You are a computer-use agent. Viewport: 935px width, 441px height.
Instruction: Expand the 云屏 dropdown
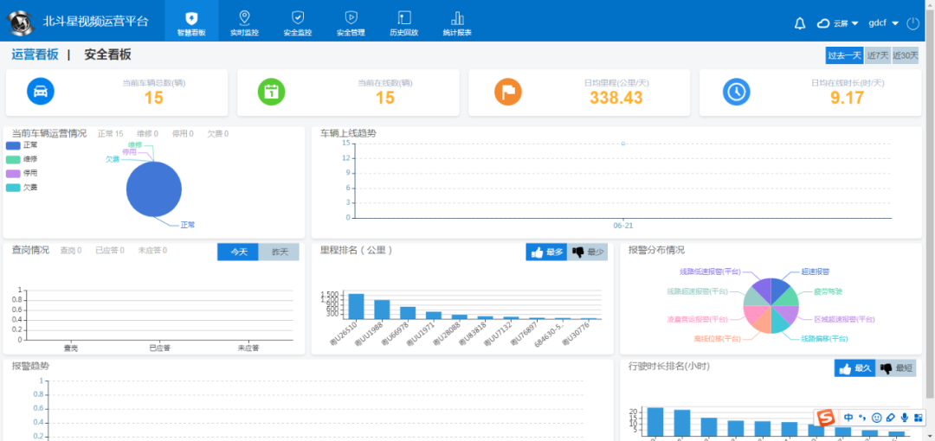pyautogui.click(x=837, y=23)
